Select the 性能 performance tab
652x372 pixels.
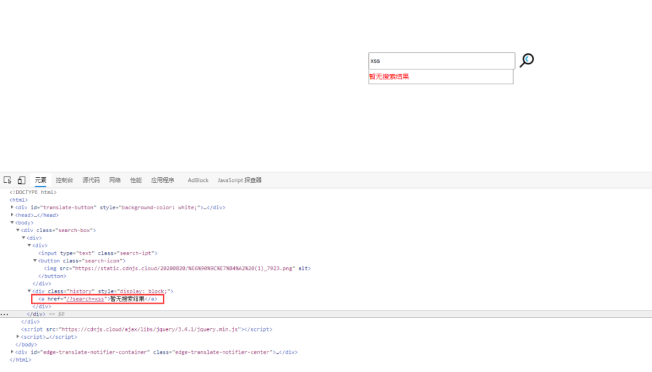point(136,180)
